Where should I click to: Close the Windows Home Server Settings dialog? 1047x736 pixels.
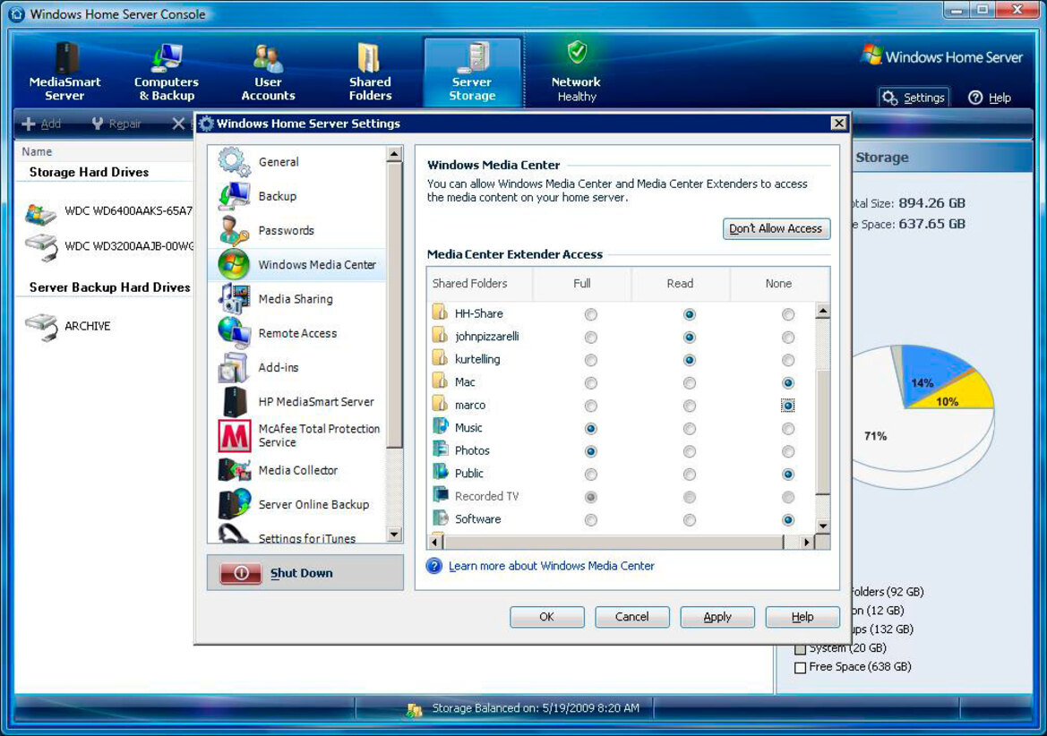[838, 124]
